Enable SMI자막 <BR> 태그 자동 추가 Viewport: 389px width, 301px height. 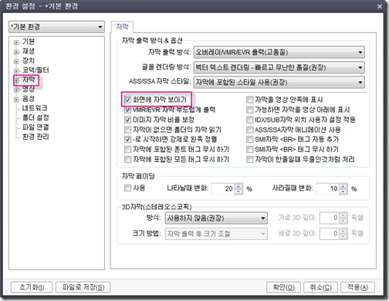pyautogui.click(x=249, y=139)
